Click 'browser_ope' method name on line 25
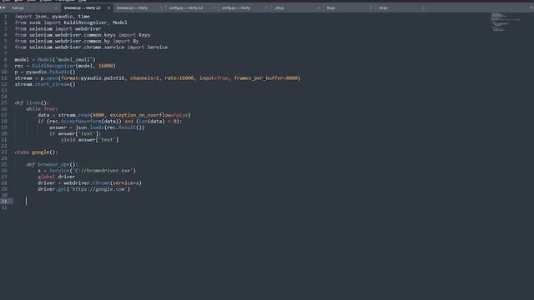The height and width of the screenshot is (300, 534). [x=53, y=165]
